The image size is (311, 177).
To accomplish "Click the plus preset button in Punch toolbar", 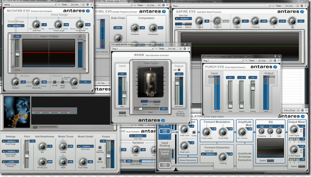I will click(246, 61).
